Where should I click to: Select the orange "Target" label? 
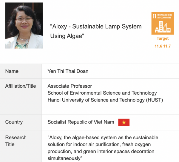pos(163,38)
